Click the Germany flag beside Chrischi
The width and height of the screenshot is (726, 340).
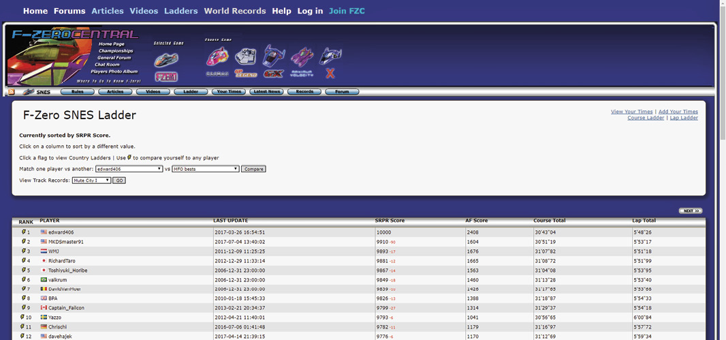click(44, 326)
